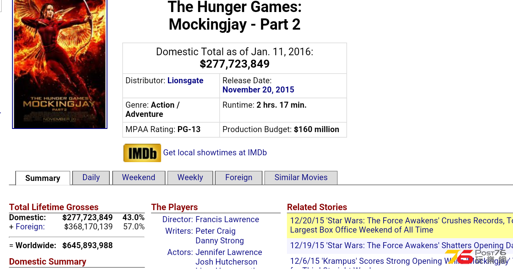Viewport: 513px width, 269px height.
Task: Click writer Danny Strong link
Action: point(220,241)
